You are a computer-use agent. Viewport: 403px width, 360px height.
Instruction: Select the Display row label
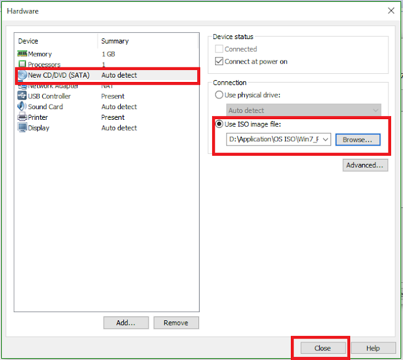38,128
